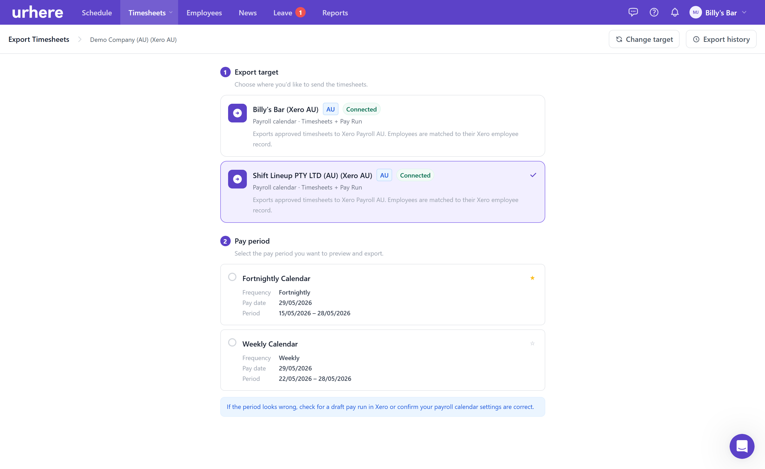Click the Fortnightly frequency value
The image size is (765, 469).
(x=294, y=292)
